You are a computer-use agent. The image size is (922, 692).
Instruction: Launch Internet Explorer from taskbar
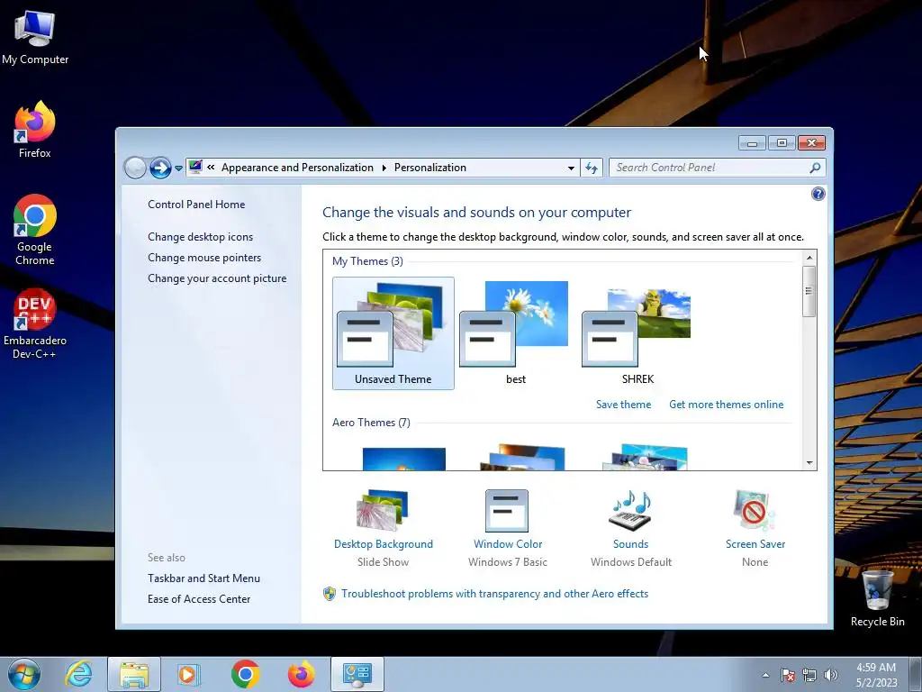[79, 674]
